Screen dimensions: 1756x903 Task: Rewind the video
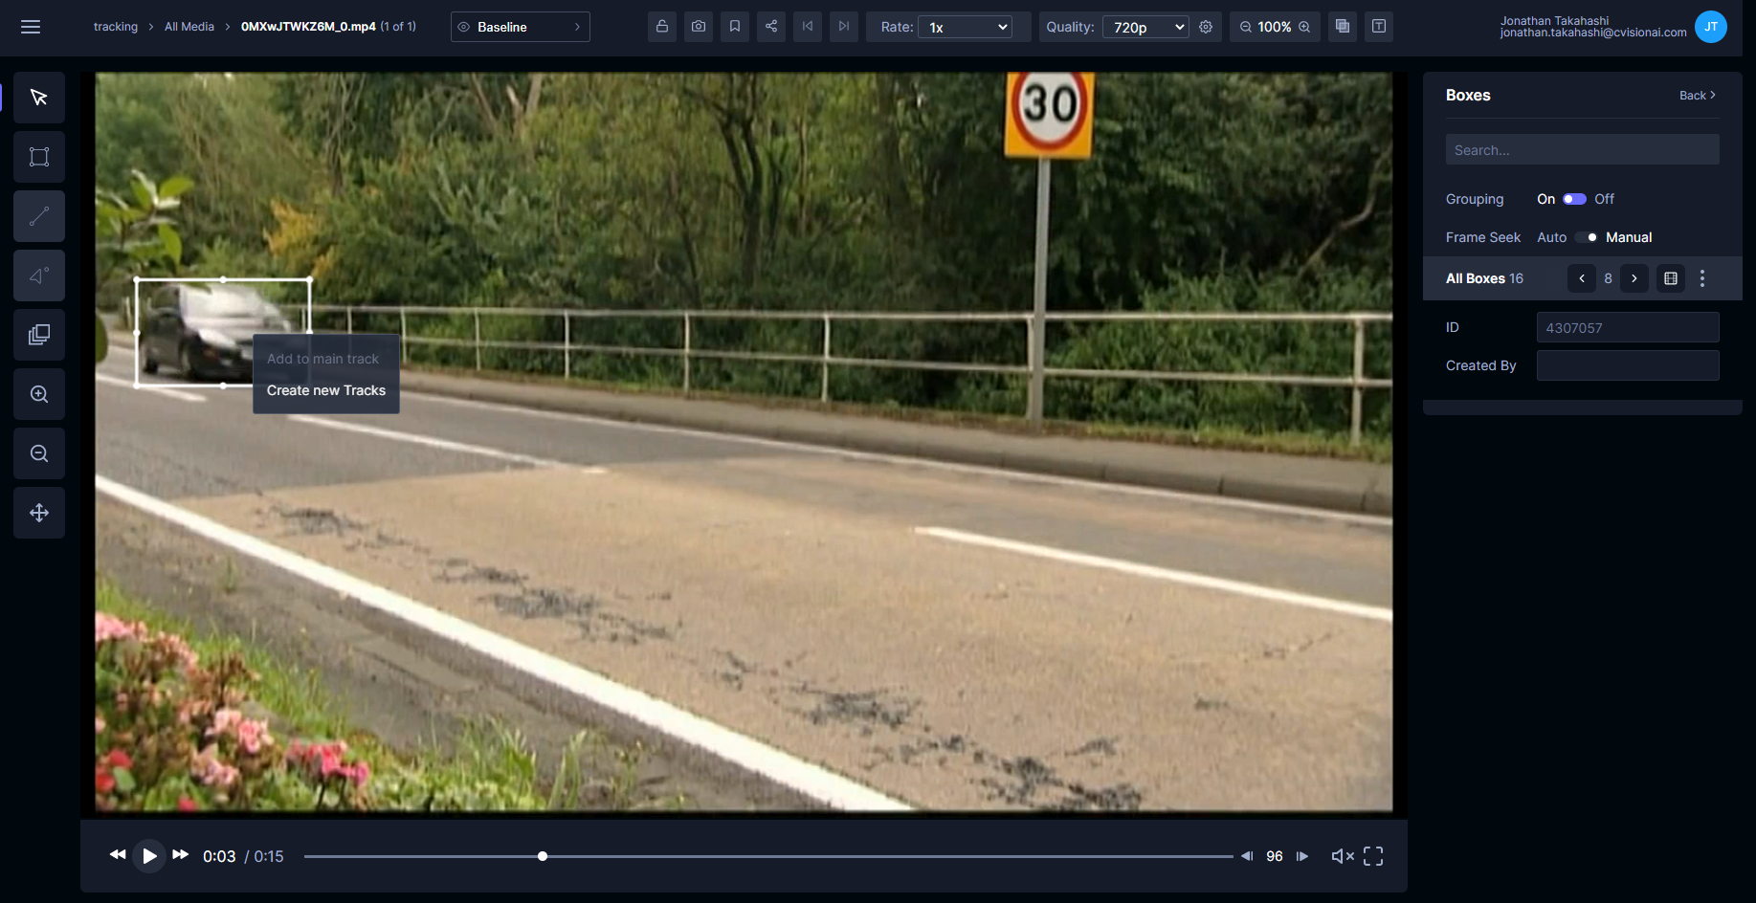click(118, 854)
